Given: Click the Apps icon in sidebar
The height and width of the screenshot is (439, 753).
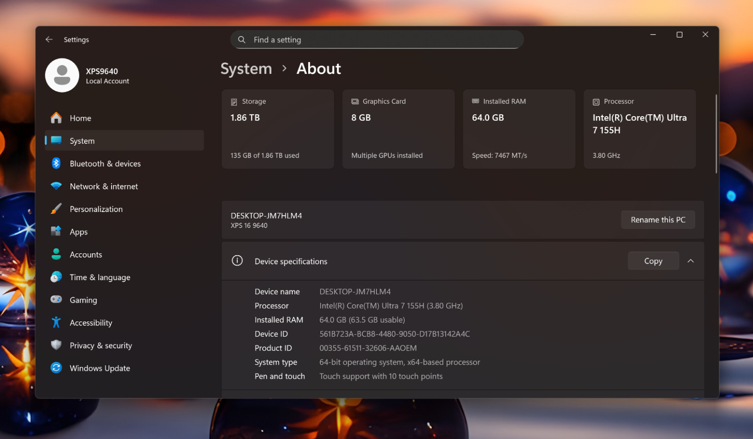Looking at the screenshot, I should point(56,231).
